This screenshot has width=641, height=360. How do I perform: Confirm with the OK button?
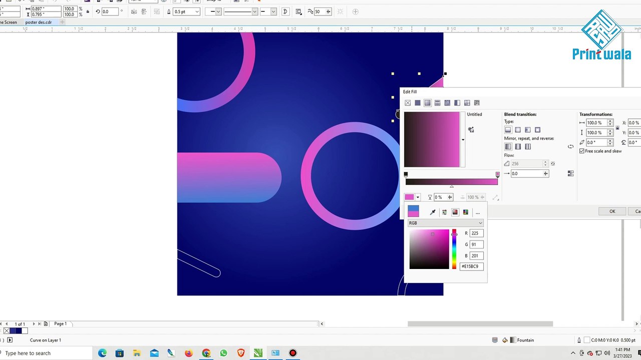coord(612,211)
